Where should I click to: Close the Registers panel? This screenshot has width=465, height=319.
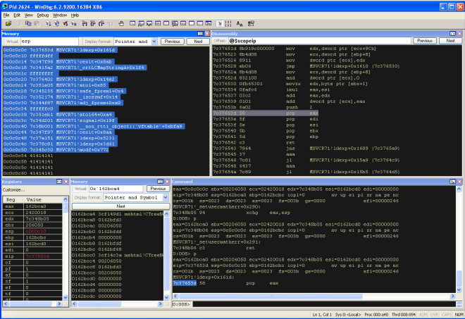click(x=66, y=181)
